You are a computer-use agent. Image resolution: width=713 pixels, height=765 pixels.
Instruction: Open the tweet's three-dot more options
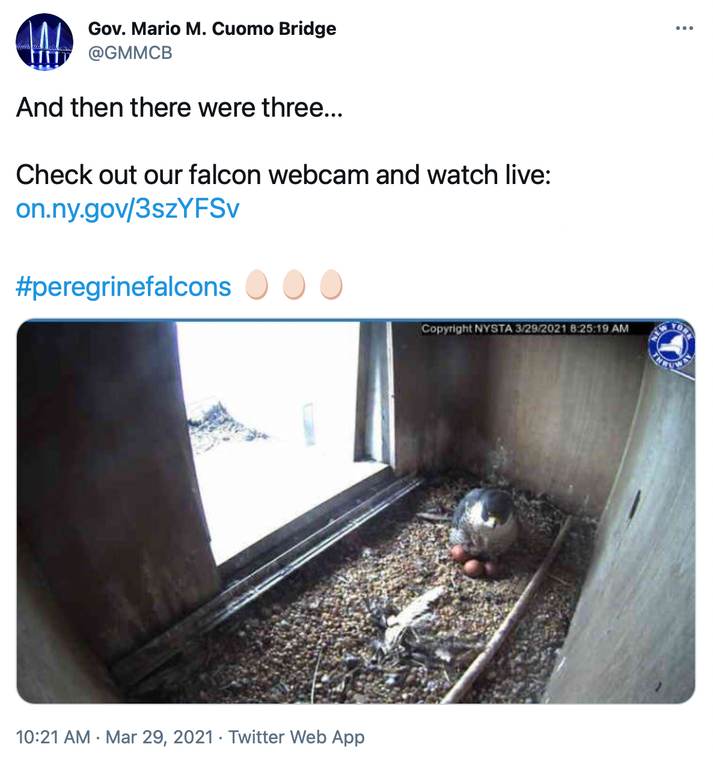click(x=684, y=28)
